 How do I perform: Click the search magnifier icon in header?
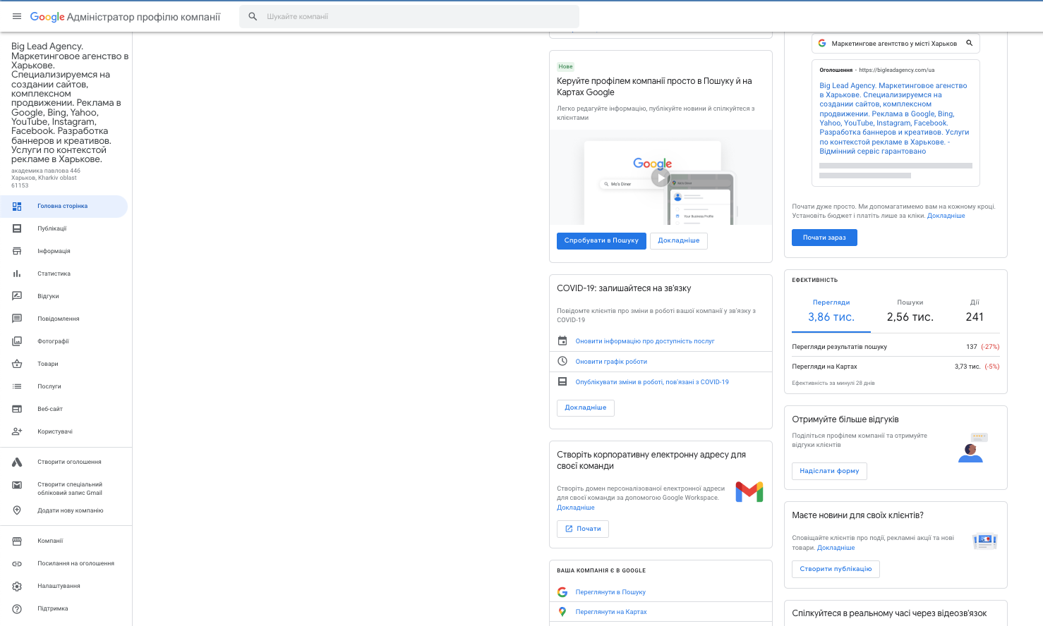click(x=253, y=16)
